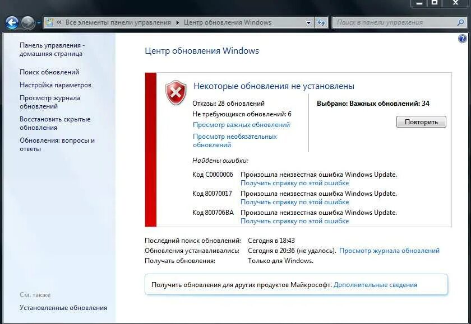Open help via the question mark icon
Image resolution: width=471 pixels, height=324 pixels.
463,39
